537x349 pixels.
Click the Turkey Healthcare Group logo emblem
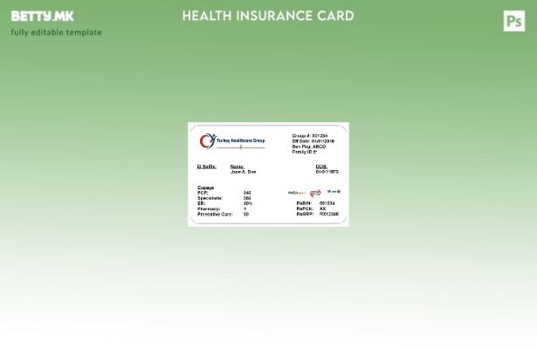[208, 140]
